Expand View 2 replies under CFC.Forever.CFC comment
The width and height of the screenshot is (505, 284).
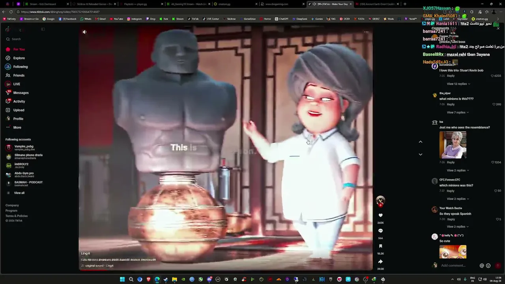(x=458, y=199)
